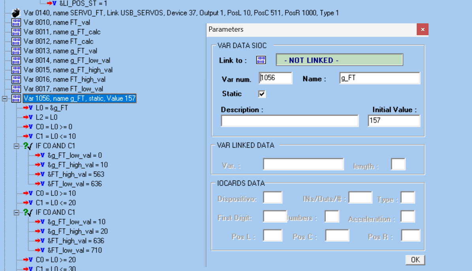Click the variable icon for Var 8010

coord(16,23)
